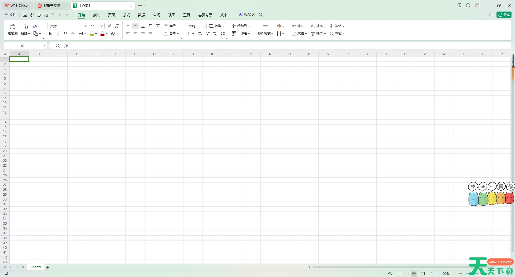The width and height of the screenshot is (515, 277).
Task: Toggle italic formatting
Action: point(58,34)
